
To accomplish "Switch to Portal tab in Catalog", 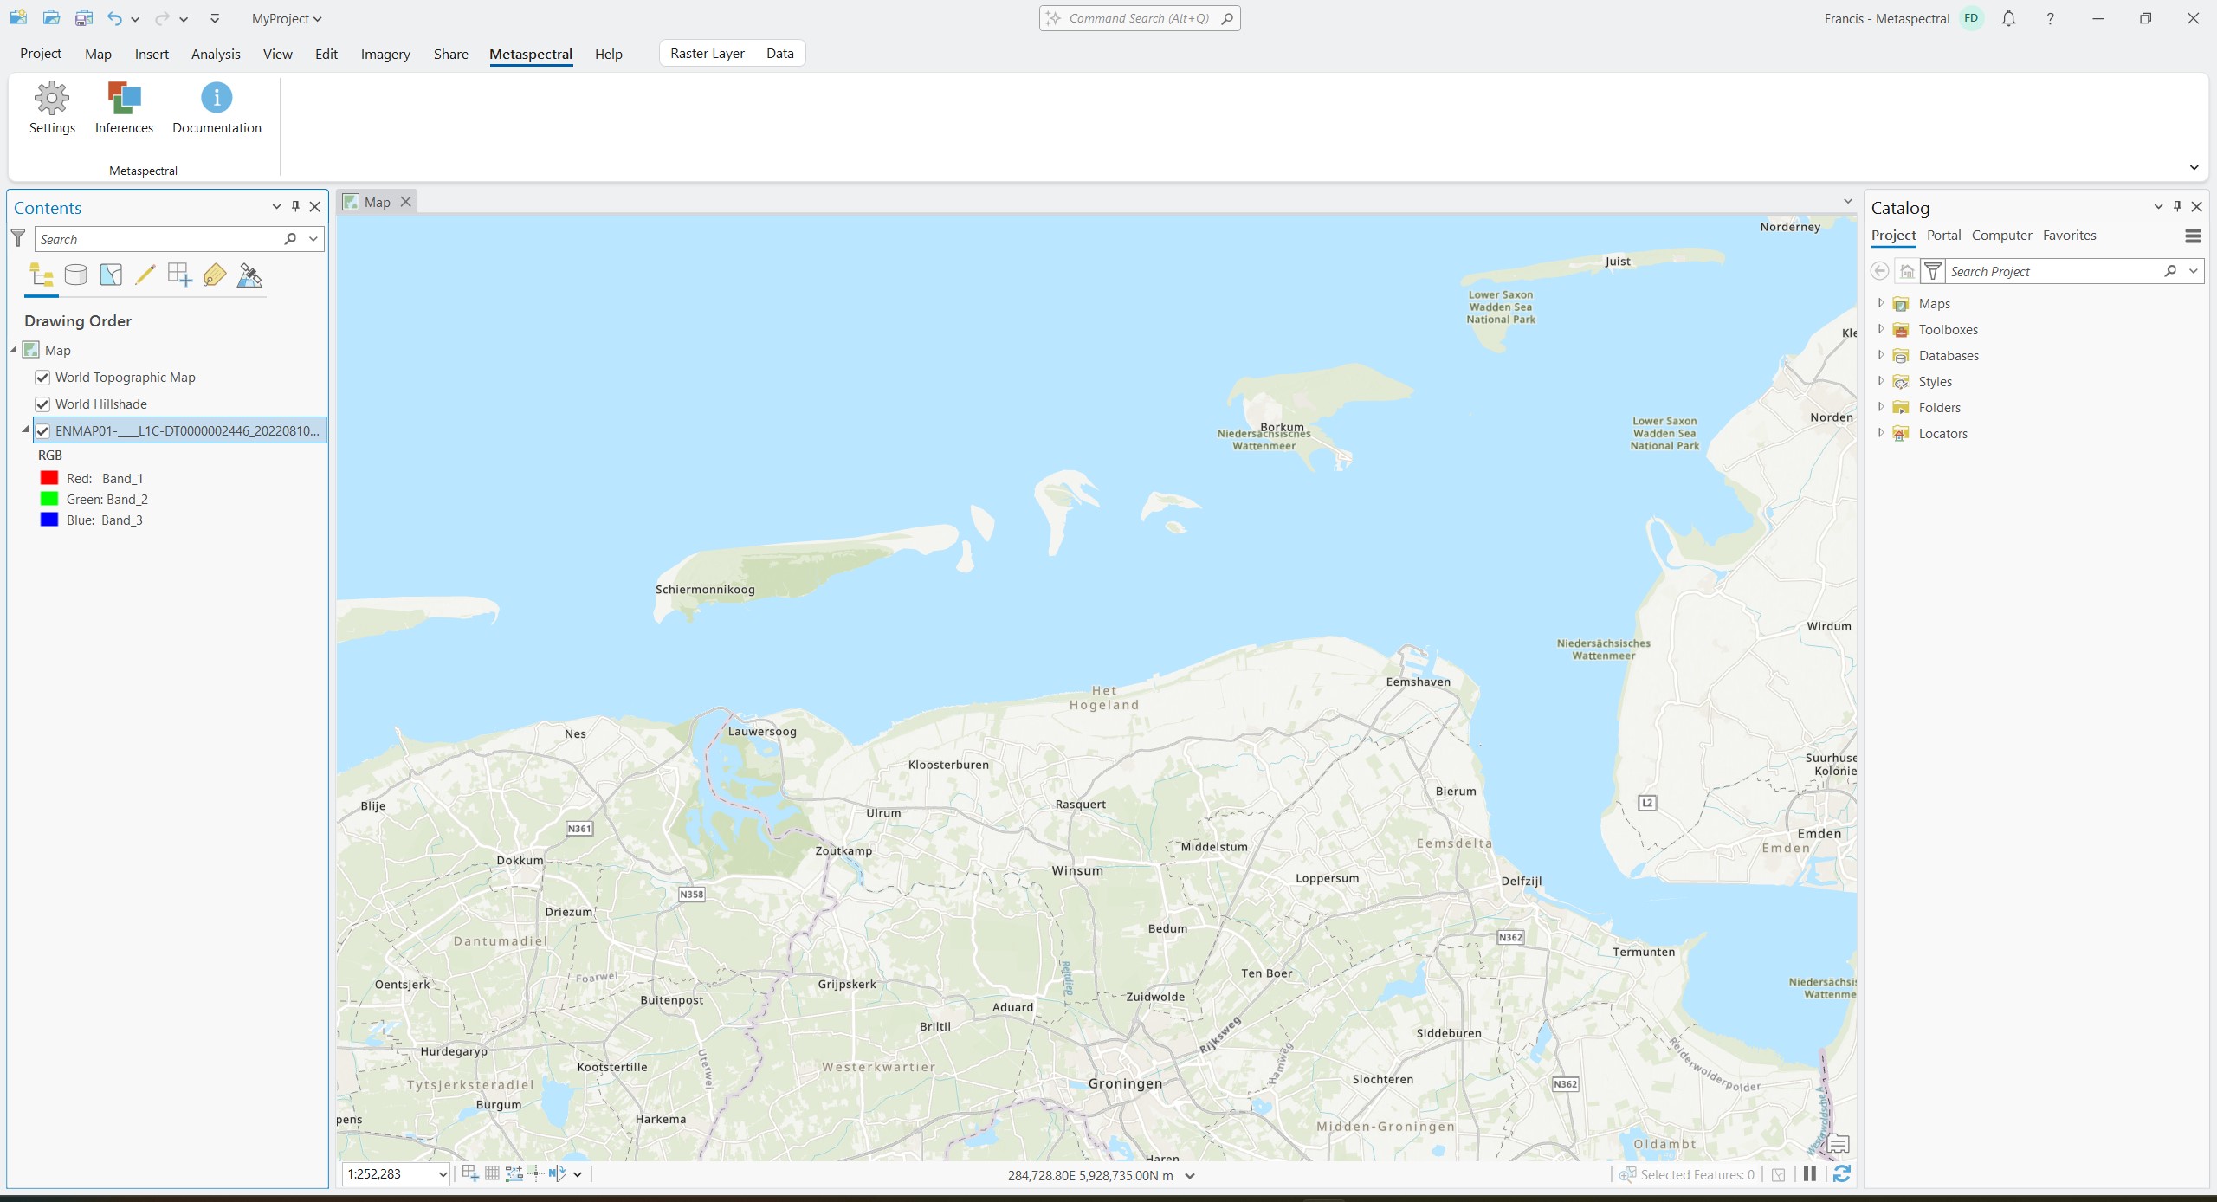I will click(1943, 236).
